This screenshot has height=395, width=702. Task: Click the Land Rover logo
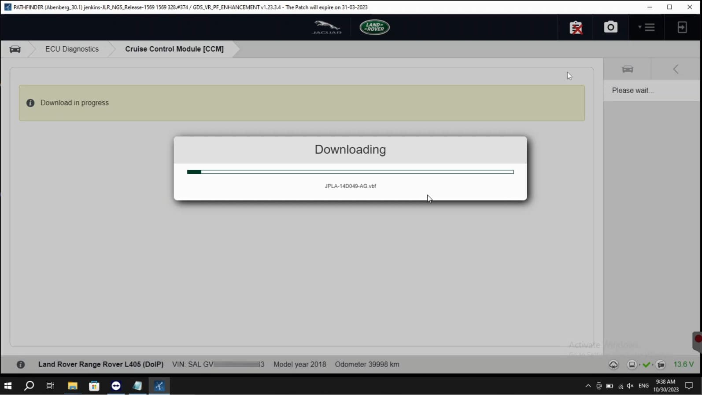(x=374, y=27)
